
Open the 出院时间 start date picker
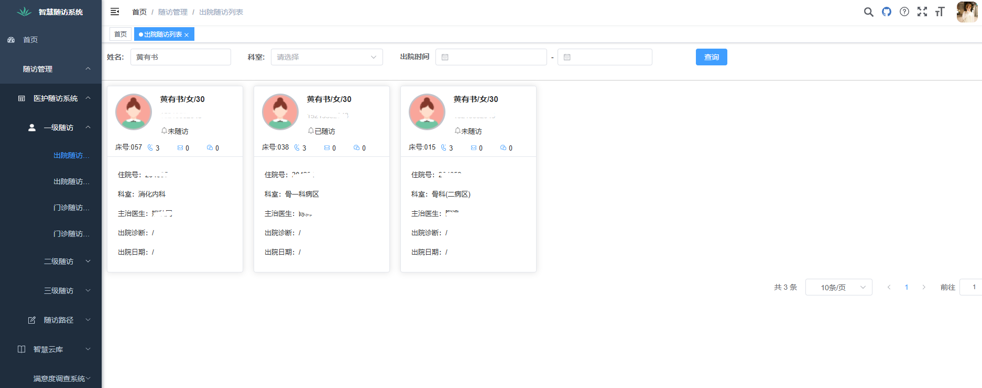491,57
